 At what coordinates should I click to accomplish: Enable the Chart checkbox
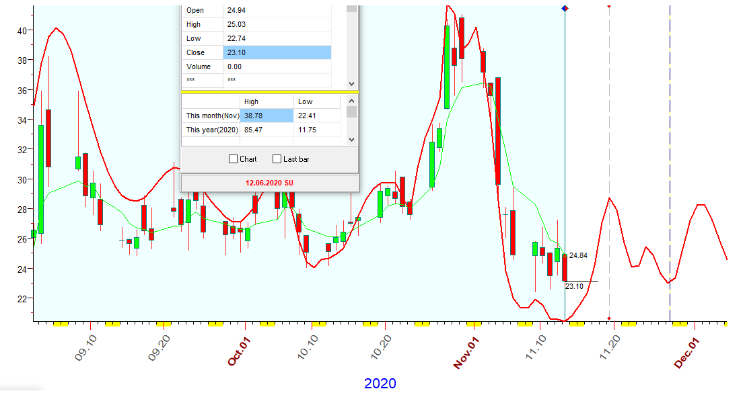234,159
